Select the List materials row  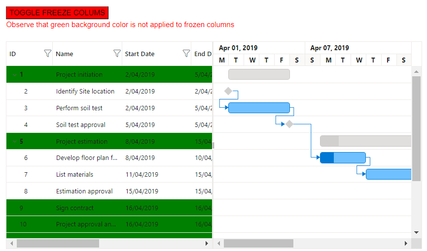(x=74, y=175)
